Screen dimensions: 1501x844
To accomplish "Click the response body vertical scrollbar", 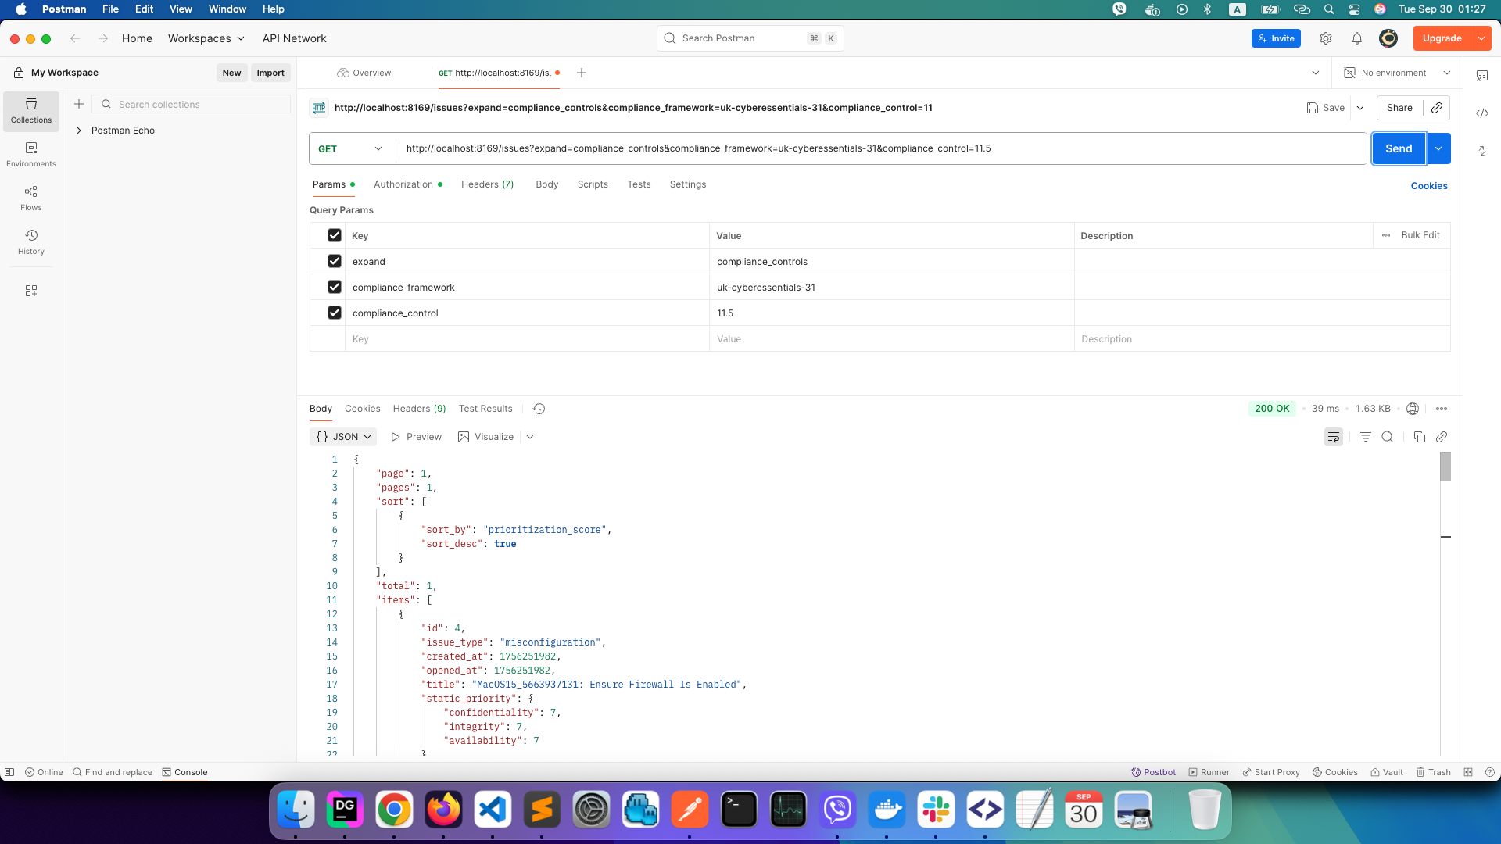I will tap(1445, 467).
